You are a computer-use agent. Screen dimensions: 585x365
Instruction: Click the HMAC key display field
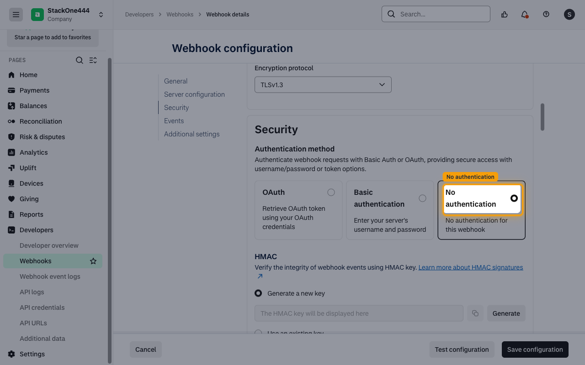pyautogui.click(x=359, y=313)
